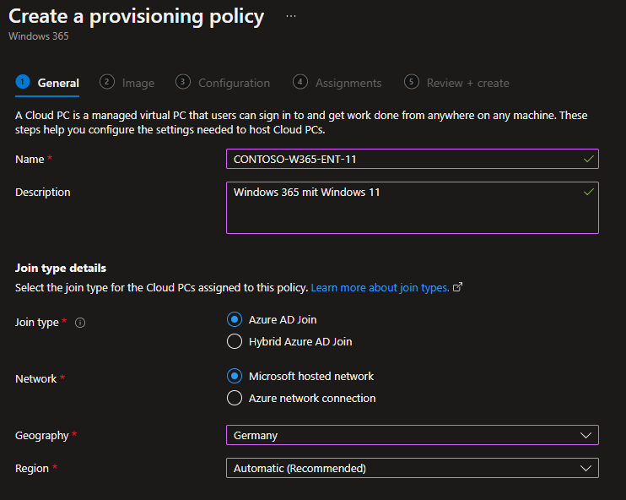The image size is (626, 500).
Task: Click the step 3 Configuration circle icon
Action: coord(183,82)
